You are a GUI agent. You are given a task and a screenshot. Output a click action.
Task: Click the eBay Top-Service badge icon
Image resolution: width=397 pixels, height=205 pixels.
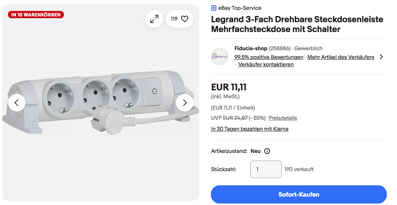(214, 8)
